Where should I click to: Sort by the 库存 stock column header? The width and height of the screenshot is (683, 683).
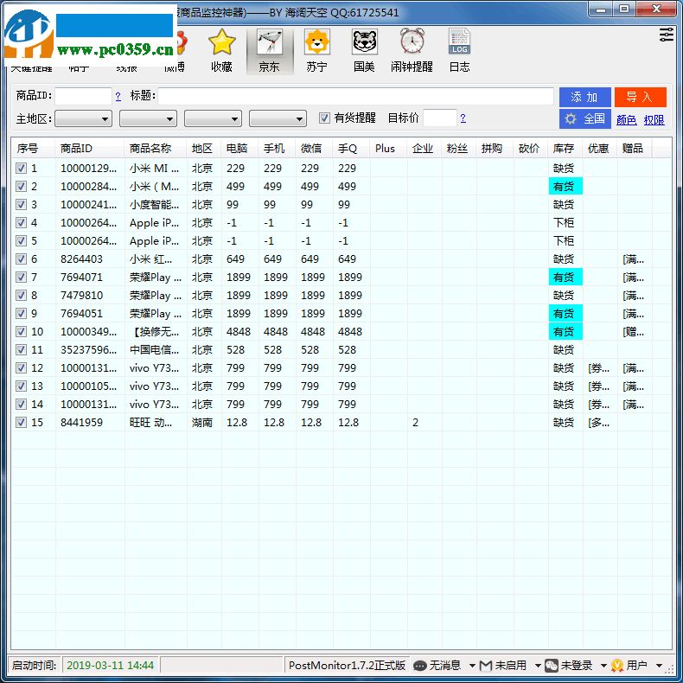point(565,149)
